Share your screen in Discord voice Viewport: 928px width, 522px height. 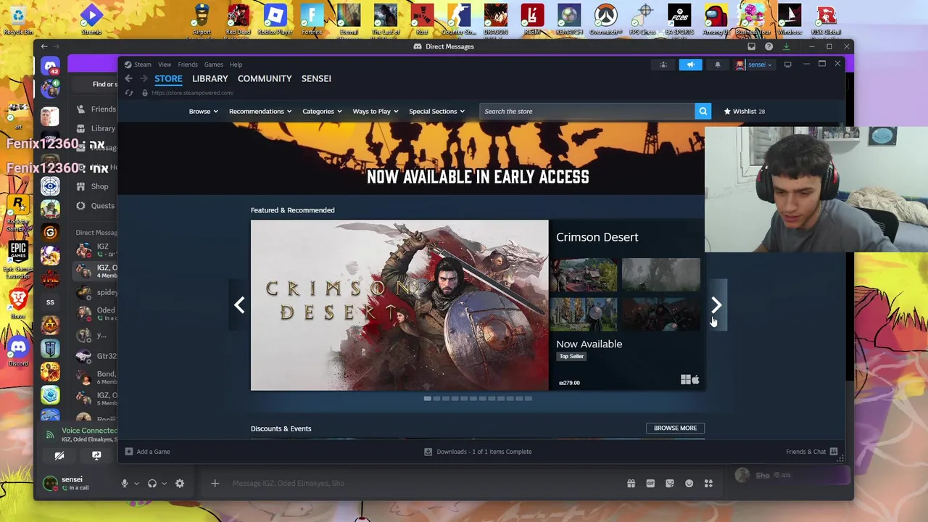(96, 456)
